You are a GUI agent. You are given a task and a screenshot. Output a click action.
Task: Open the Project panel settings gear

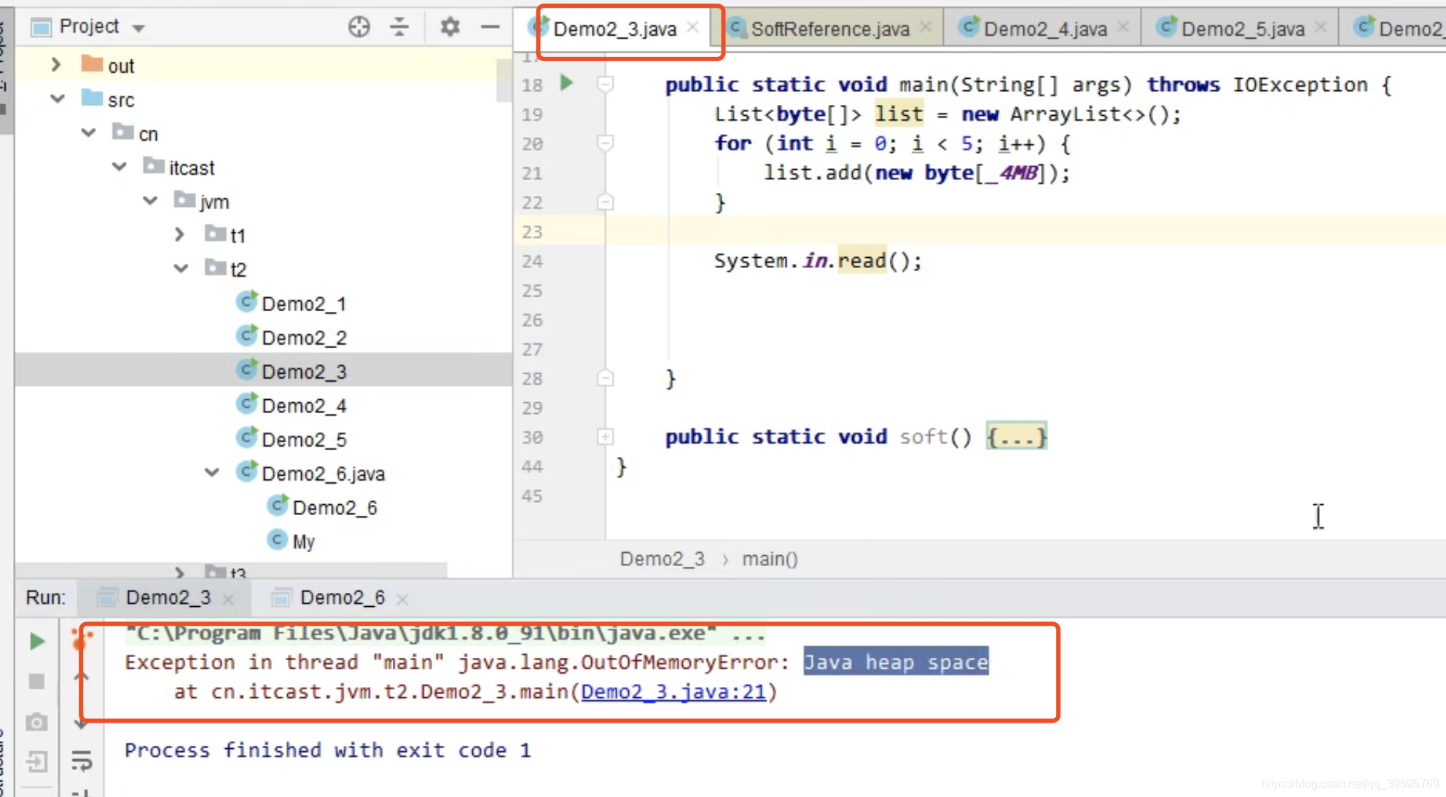coord(450,27)
